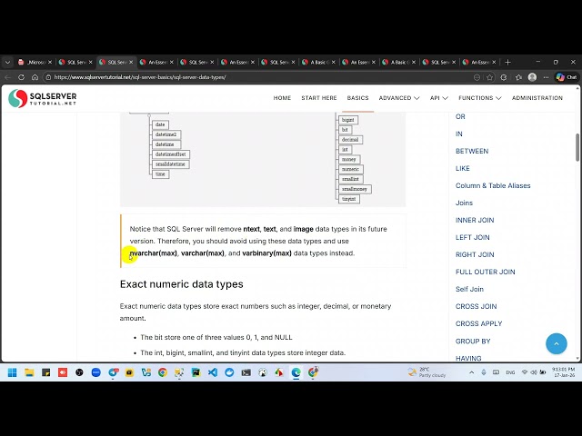
Task: Open the tab actions menu chevron
Action: 7,63
